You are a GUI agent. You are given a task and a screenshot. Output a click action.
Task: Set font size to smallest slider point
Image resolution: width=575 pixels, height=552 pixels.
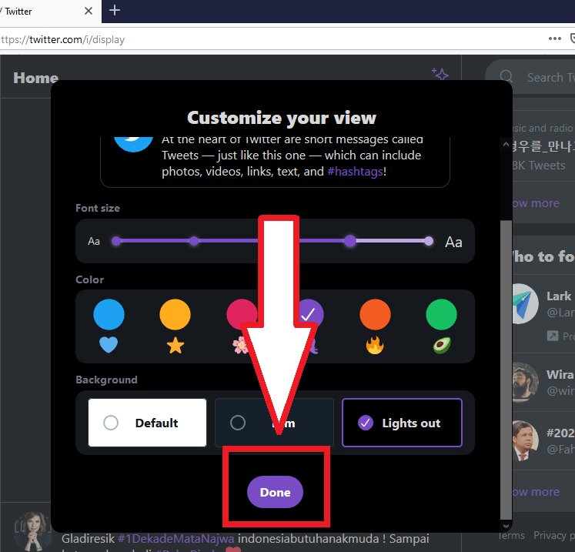tap(116, 241)
